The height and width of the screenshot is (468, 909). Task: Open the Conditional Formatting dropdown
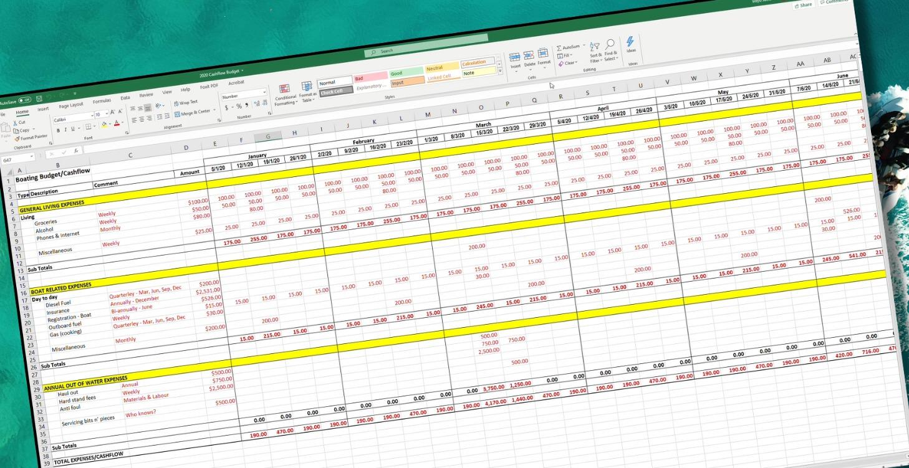[x=285, y=93]
